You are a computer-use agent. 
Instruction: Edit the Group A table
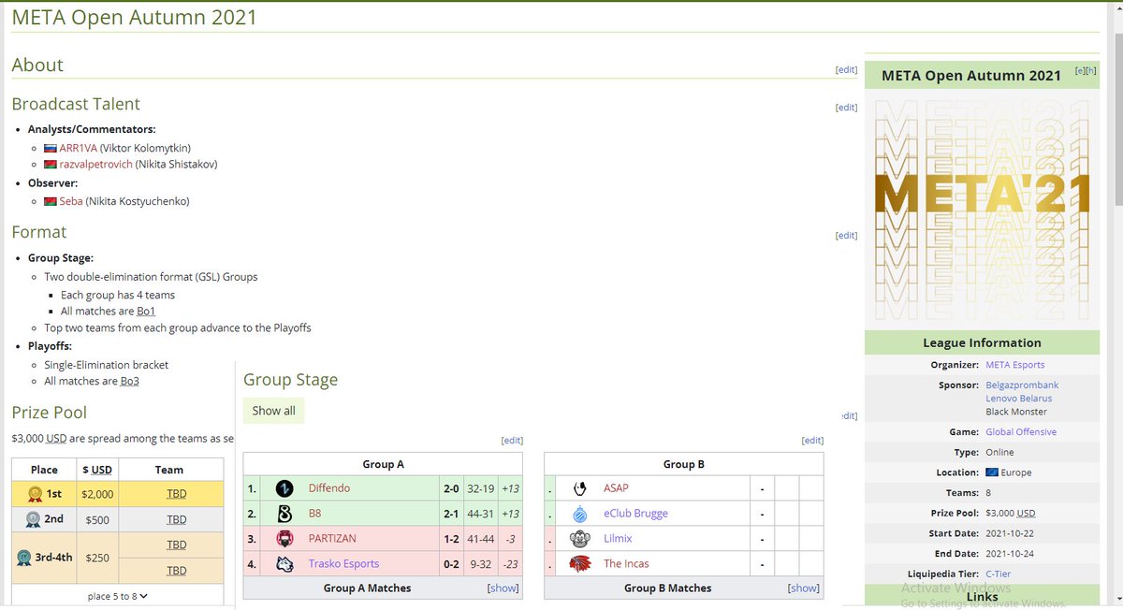[512, 440]
